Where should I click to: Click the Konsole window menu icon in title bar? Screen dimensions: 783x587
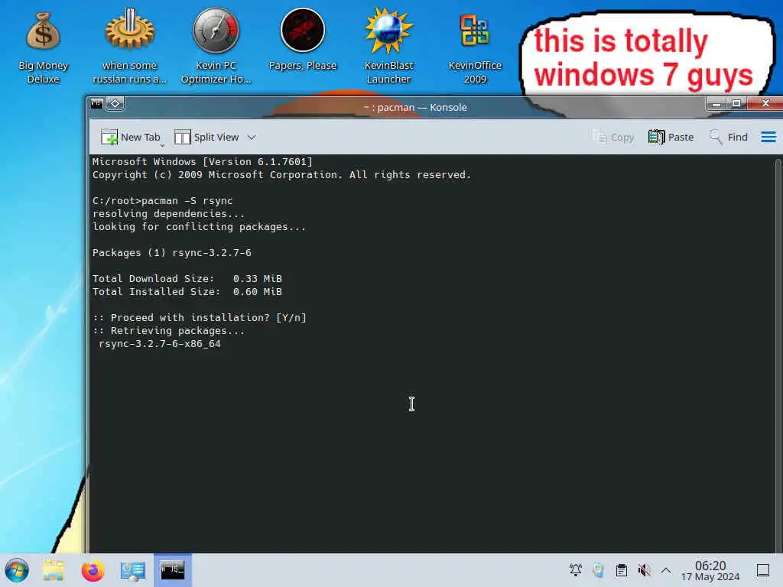[97, 104]
